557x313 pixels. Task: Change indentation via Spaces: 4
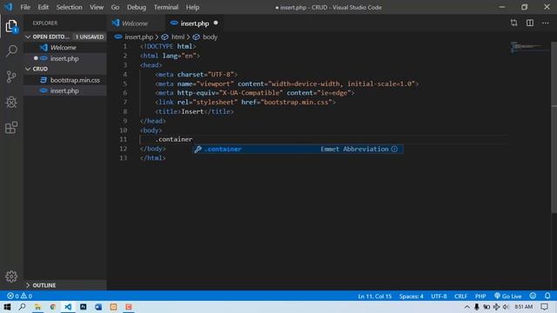(x=411, y=296)
